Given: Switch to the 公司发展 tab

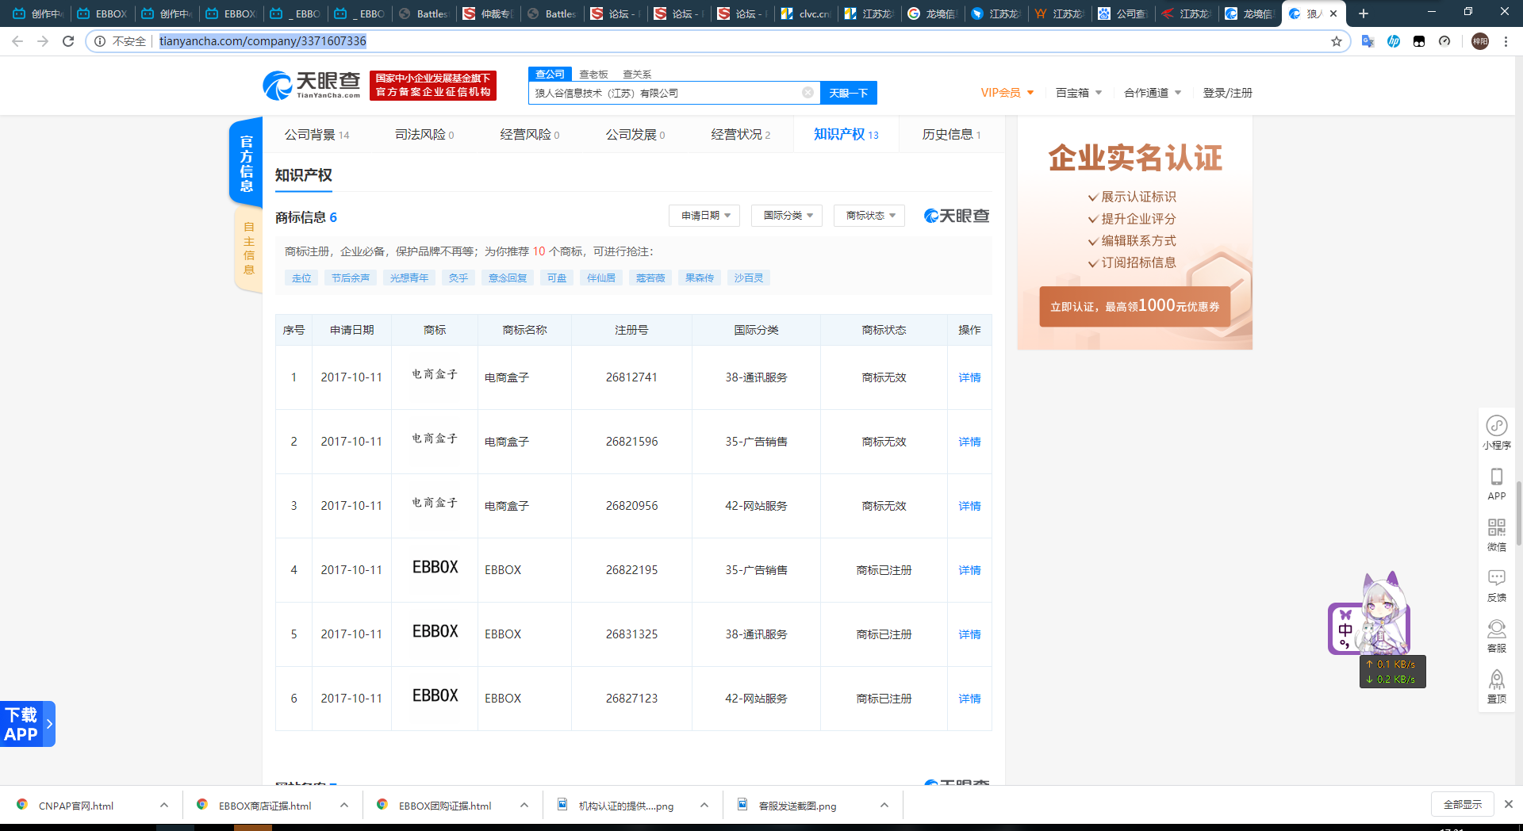Looking at the screenshot, I should click(635, 135).
